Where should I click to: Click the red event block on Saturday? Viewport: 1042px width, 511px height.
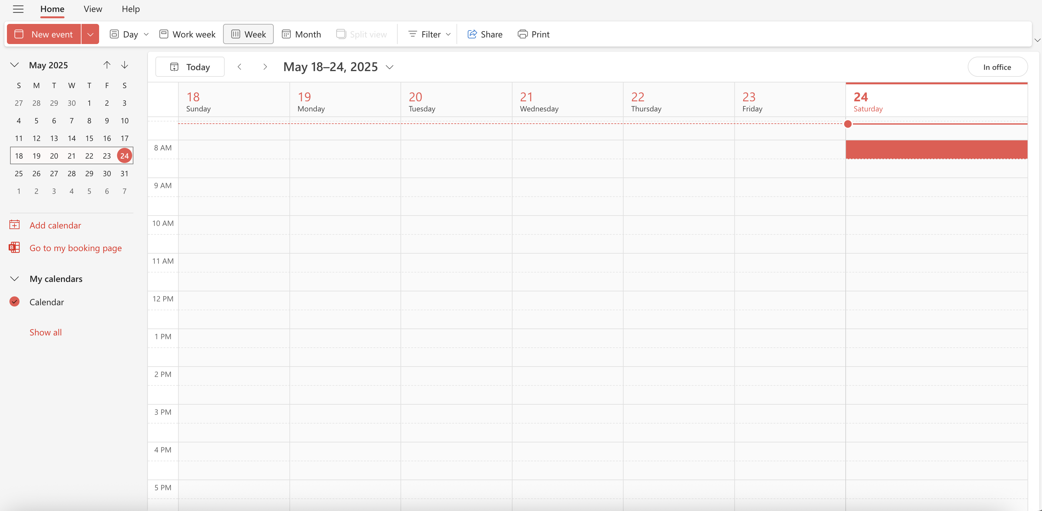(936, 149)
